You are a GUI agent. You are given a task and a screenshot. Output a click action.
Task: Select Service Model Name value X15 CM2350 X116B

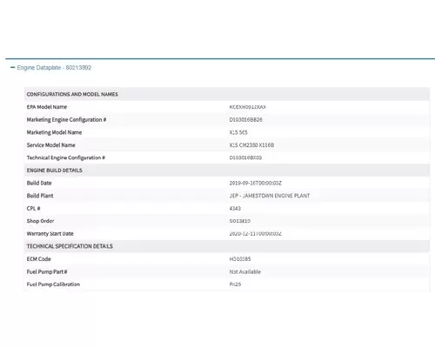(251, 145)
